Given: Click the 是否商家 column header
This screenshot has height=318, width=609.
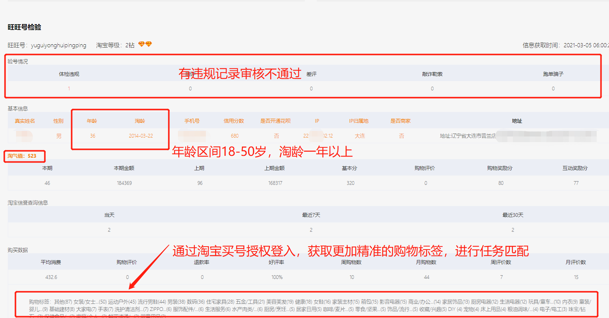Looking at the screenshot, I should pyautogui.click(x=401, y=121).
